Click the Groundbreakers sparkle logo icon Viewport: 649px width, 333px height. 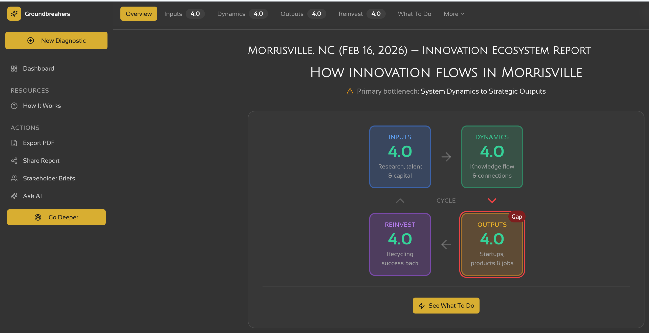point(14,14)
